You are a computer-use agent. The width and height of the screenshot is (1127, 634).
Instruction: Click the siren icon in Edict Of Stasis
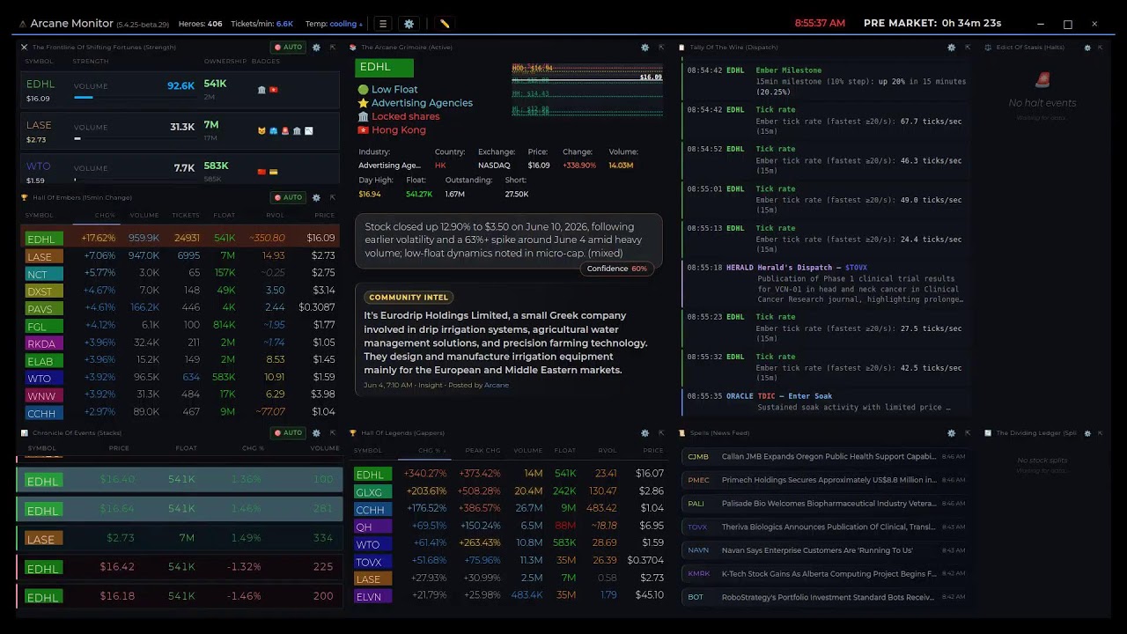coord(1042,80)
